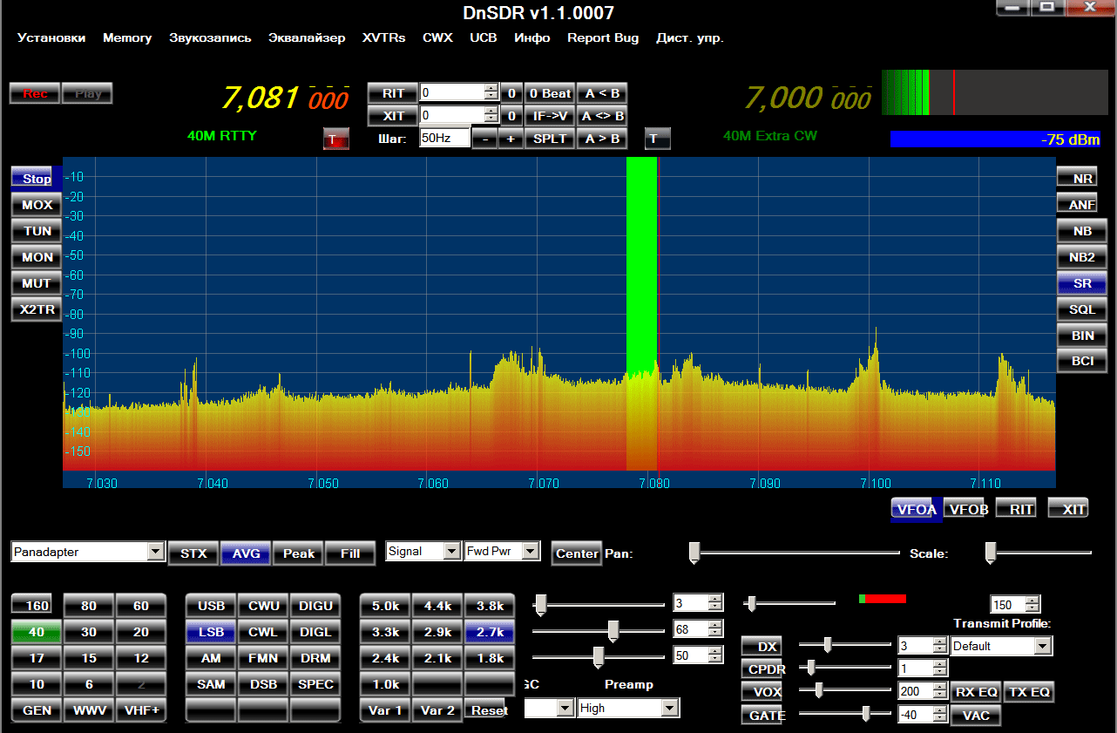The width and height of the screenshot is (1117, 733).
Task: Click the plus step increase button
Action: (511, 139)
